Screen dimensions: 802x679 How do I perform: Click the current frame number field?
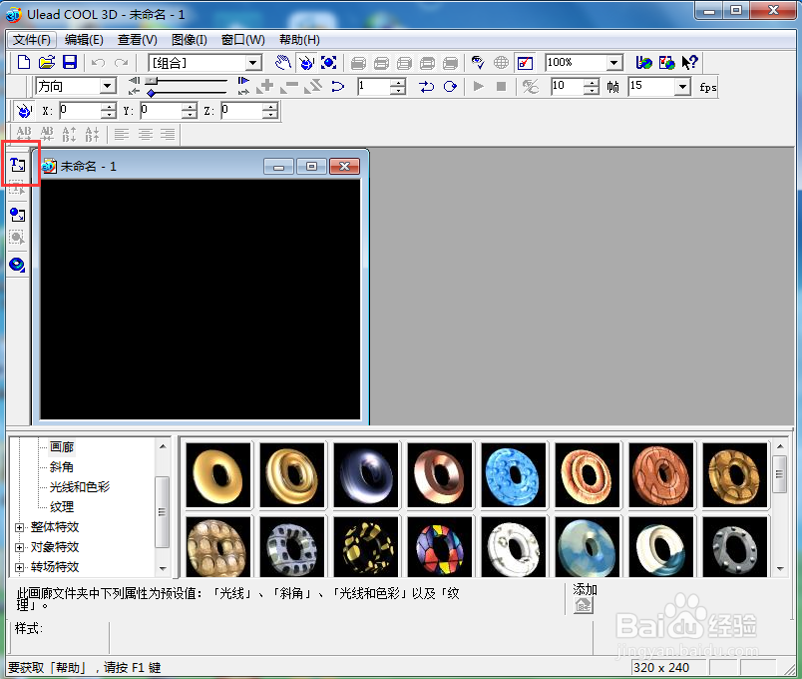click(374, 87)
